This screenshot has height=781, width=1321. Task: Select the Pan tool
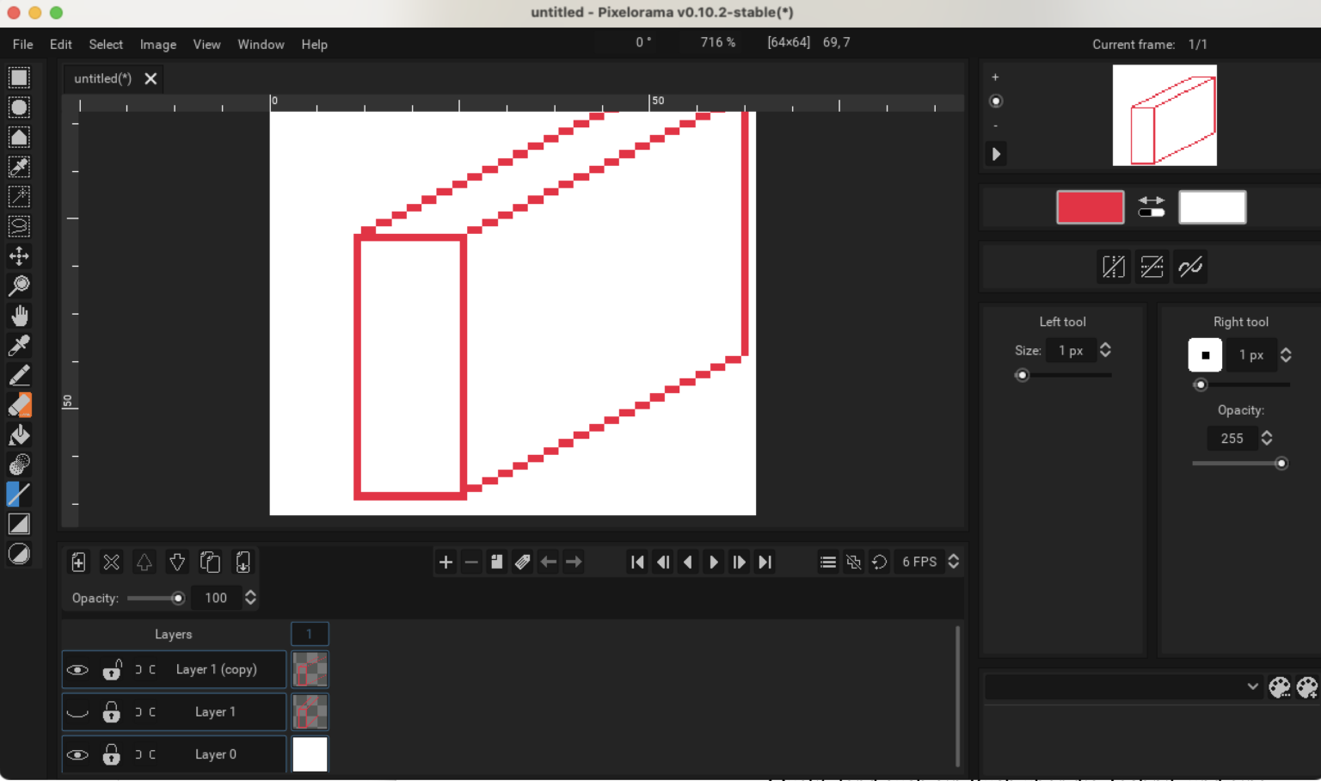[x=19, y=316]
